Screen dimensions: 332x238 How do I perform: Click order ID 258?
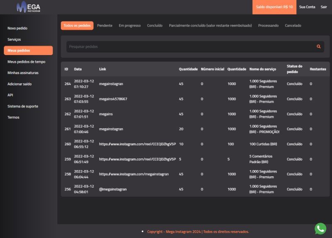(x=68, y=174)
